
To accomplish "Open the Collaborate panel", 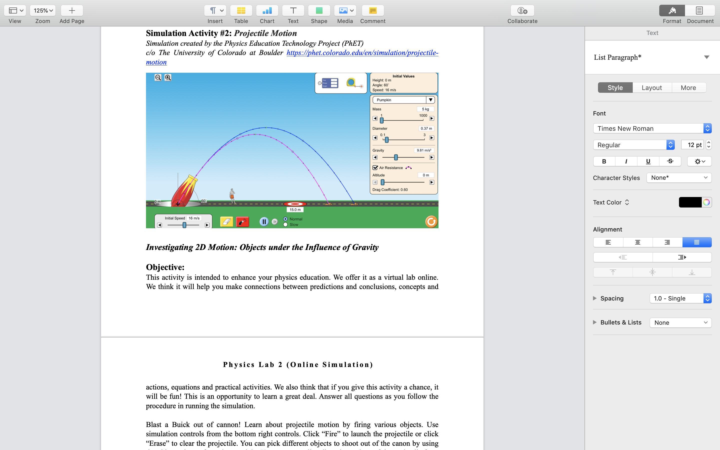I will (x=522, y=10).
